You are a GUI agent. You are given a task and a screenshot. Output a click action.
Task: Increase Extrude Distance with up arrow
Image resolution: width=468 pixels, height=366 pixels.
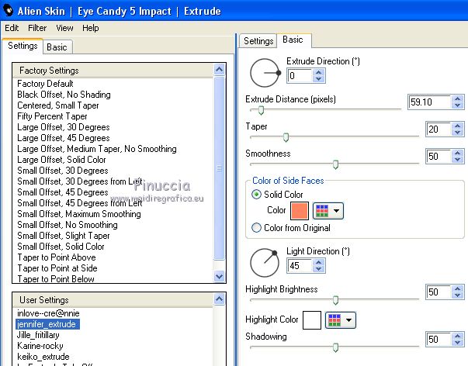[458, 98]
